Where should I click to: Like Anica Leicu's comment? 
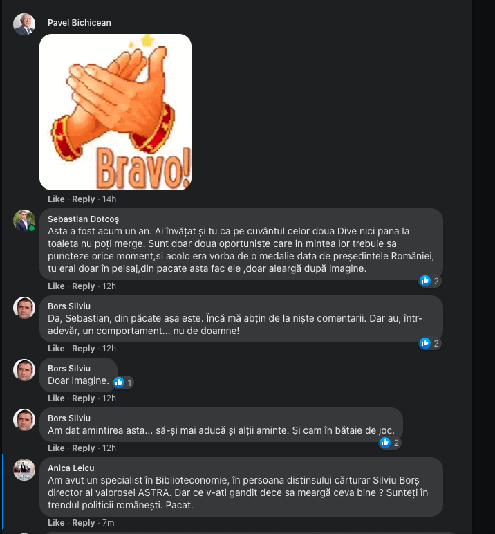coord(56,522)
